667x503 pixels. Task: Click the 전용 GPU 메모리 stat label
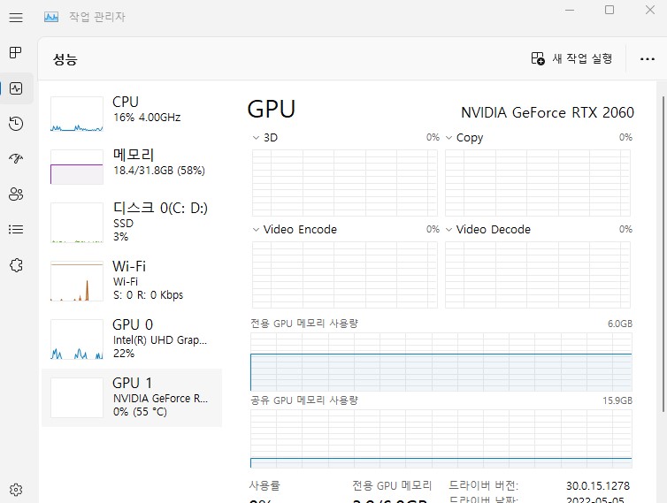click(392, 485)
